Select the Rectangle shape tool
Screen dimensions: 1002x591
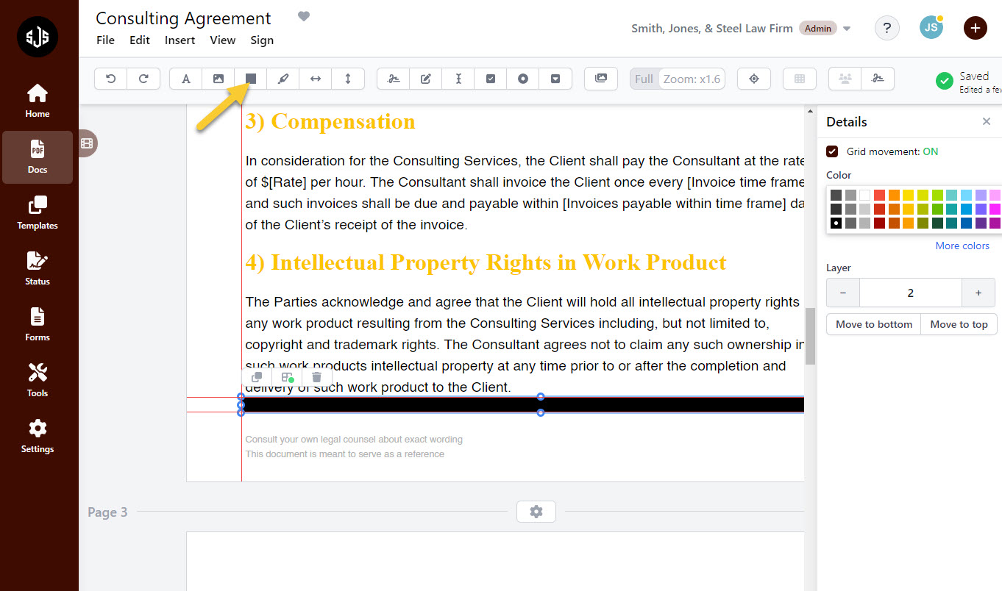(251, 79)
